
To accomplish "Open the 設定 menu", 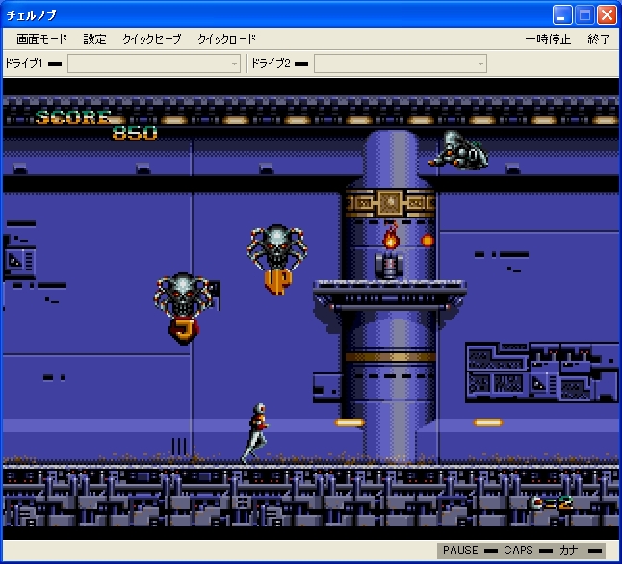I will point(95,39).
